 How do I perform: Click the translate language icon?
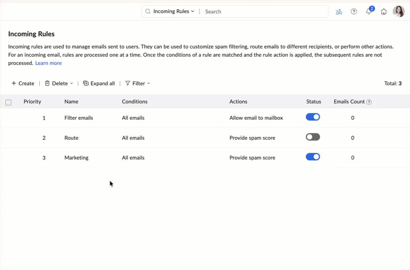coord(339,12)
